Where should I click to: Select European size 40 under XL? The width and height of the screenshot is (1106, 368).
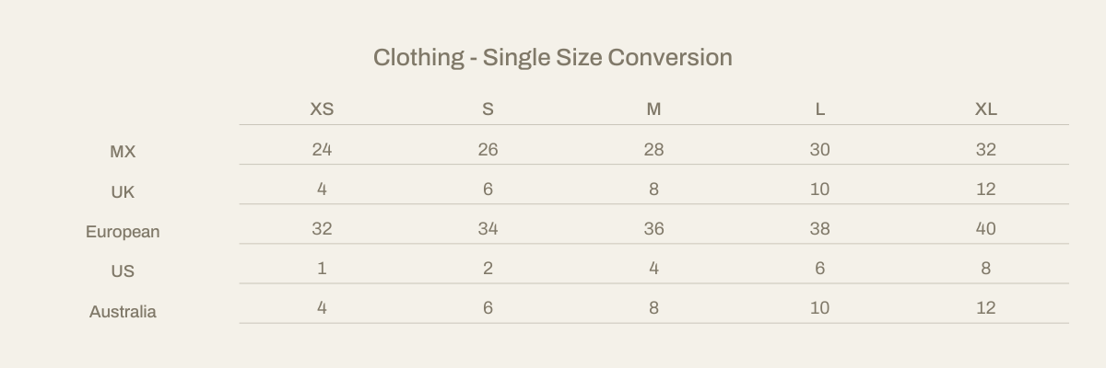[x=986, y=228]
